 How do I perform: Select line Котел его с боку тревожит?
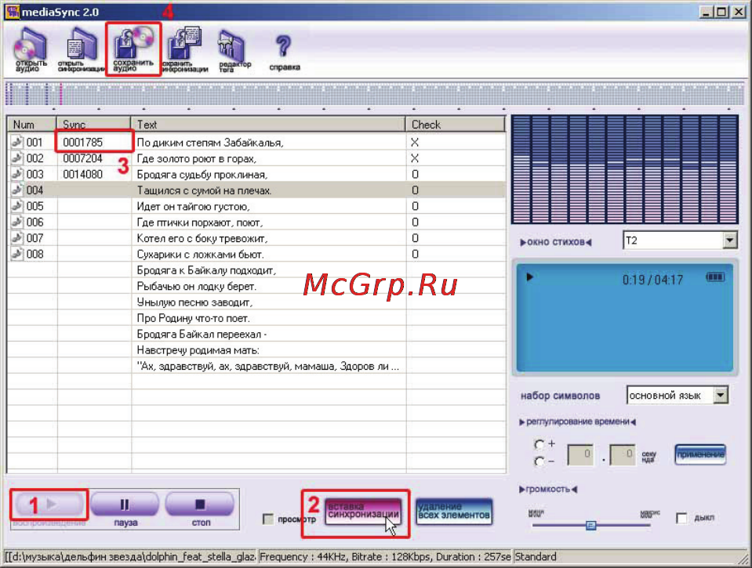[202, 237]
